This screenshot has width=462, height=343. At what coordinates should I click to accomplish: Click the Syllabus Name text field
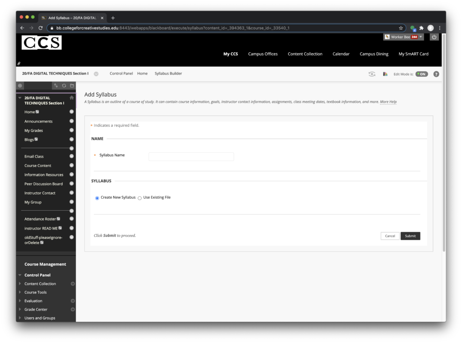click(191, 157)
